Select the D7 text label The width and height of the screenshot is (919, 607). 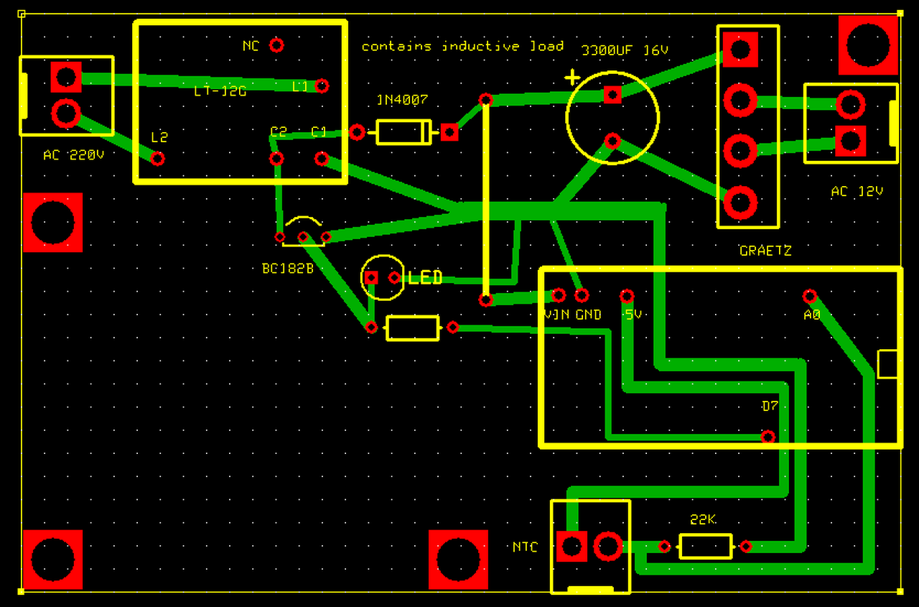(770, 406)
